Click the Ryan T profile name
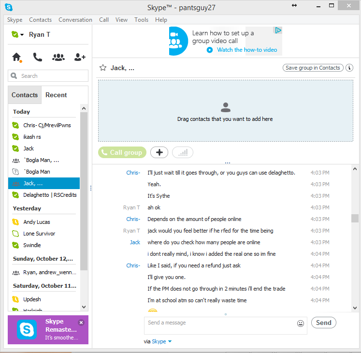 pyautogui.click(x=39, y=34)
